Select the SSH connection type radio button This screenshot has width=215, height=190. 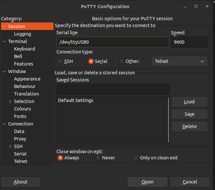point(60,61)
